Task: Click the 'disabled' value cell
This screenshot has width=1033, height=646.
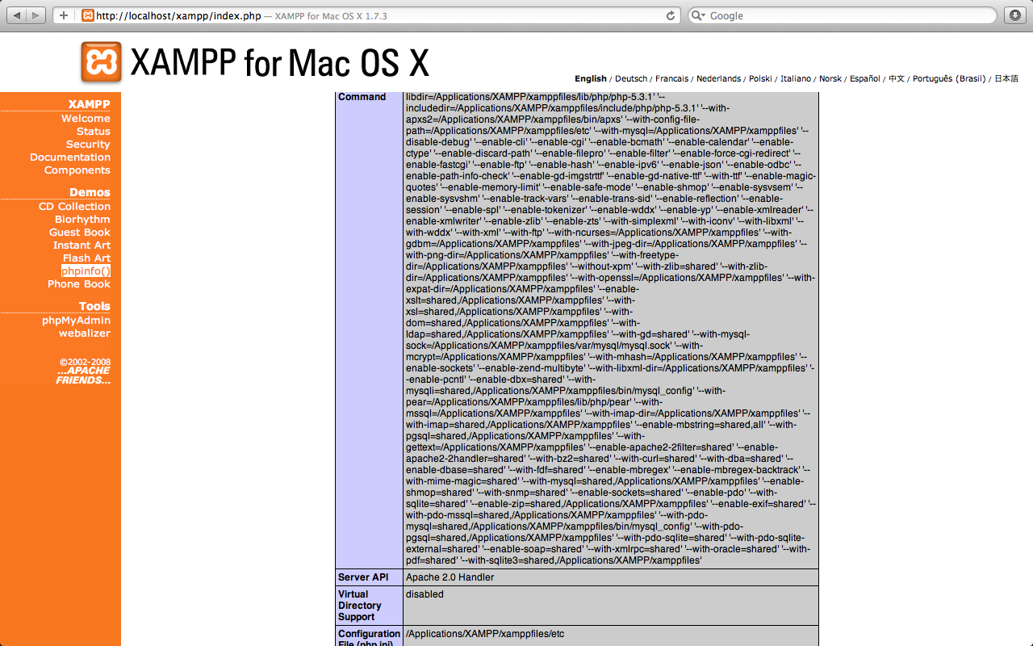Action: point(424,594)
